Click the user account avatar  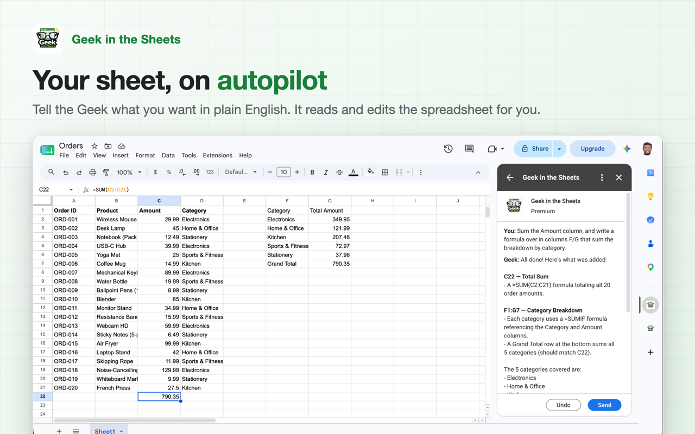tap(647, 149)
